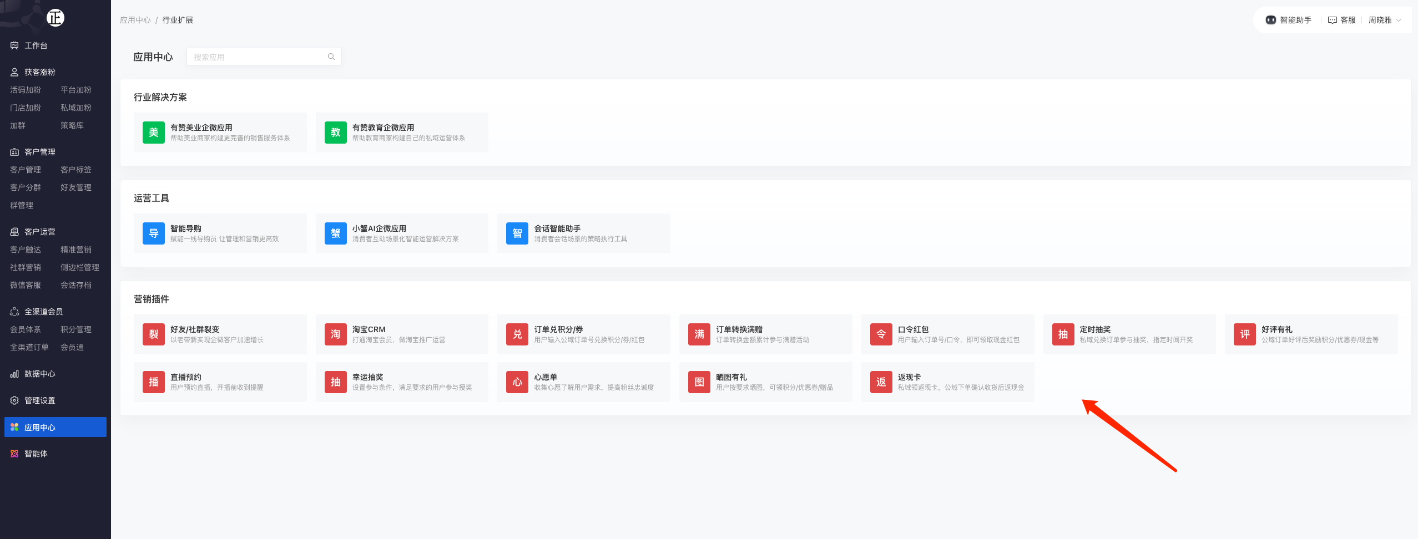The image size is (1418, 539).
Task: Click the green 教 education app icon
Action: (x=335, y=133)
